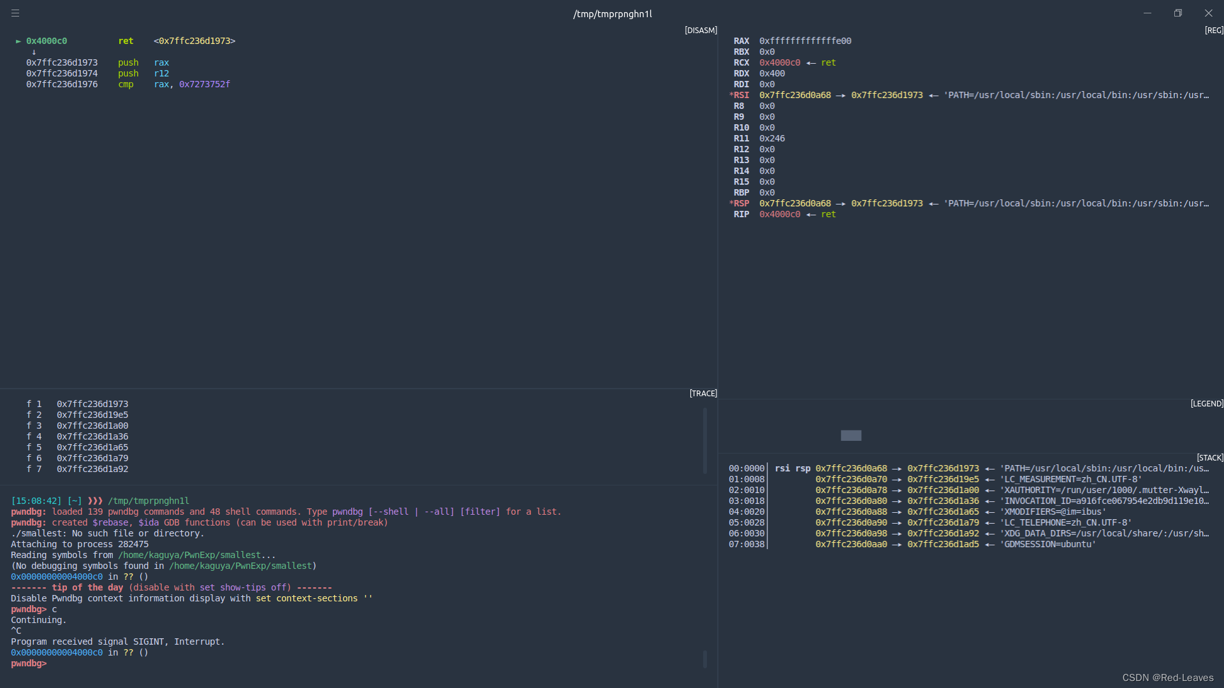Open the hamburger menu in the title bar

coord(15,13)
